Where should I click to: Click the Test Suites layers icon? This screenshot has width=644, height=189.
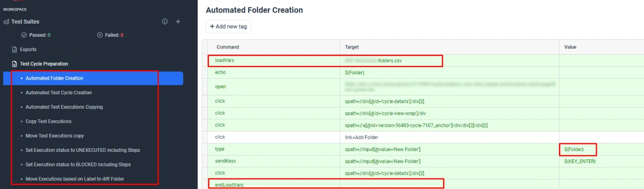pyautogui.click(x=6, y=22)
